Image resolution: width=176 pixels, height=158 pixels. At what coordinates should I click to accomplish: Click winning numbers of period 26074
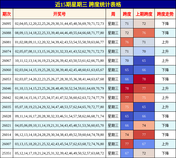click(59, 51)
